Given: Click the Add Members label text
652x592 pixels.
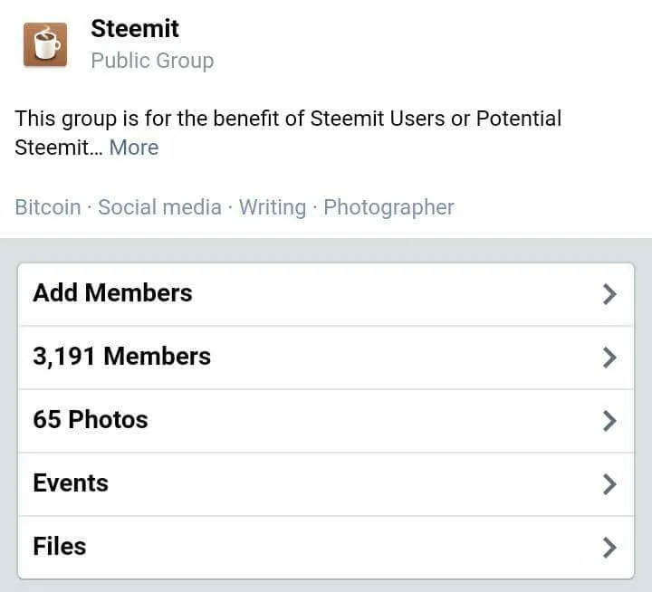Looking at the screenshot, I should click(x=112, y=292).
